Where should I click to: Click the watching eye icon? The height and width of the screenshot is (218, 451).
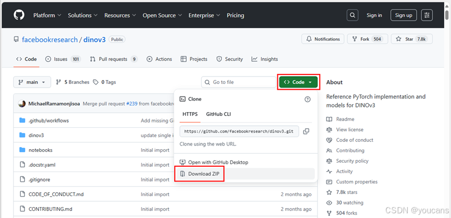[x=329, y=203]
